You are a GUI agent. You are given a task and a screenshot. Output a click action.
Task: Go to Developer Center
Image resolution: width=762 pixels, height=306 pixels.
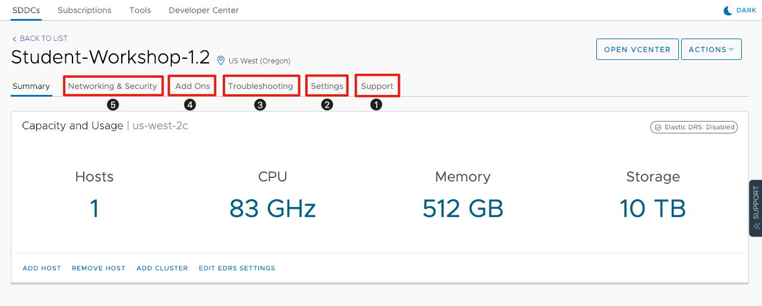(x=204, y=10)
